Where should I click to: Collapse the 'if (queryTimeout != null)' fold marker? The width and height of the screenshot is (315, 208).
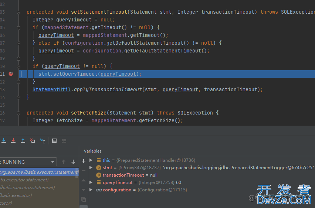19,67
